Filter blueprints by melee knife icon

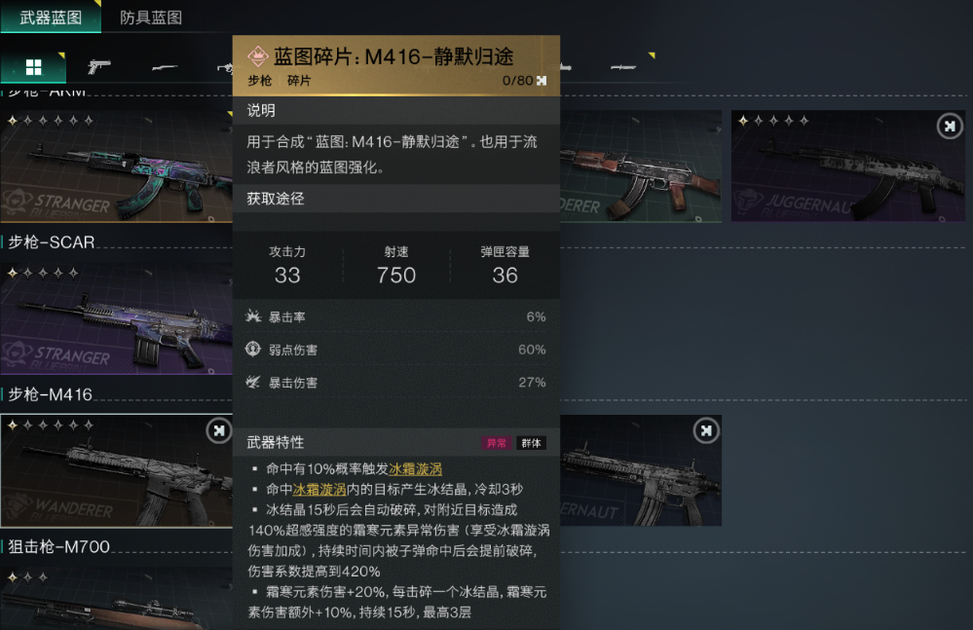pyautogui.click(x=623, y=67)
